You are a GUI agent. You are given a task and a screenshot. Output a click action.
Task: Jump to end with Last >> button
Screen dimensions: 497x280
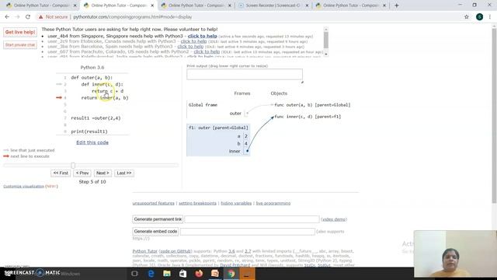click(x=124, y=173)
